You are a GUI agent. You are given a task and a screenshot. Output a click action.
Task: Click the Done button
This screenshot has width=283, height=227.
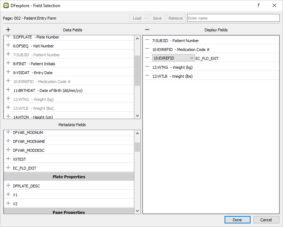(237, 220)
